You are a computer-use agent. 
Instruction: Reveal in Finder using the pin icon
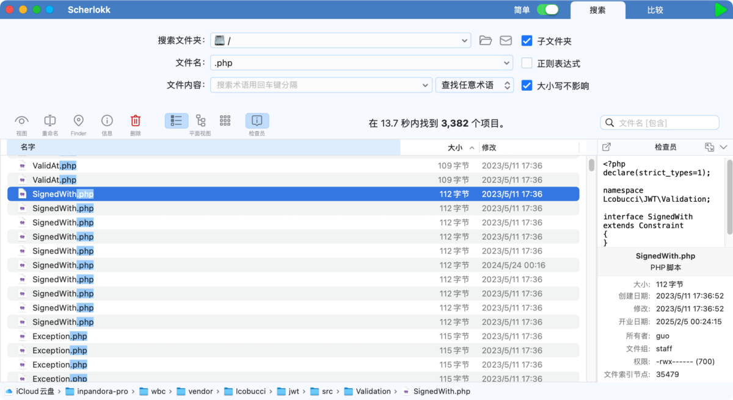(78, 121)
